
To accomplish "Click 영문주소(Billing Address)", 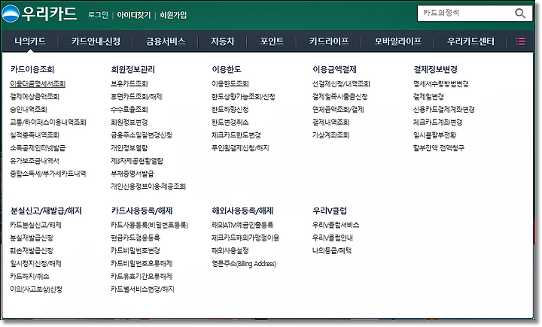I will pos(244,264).
